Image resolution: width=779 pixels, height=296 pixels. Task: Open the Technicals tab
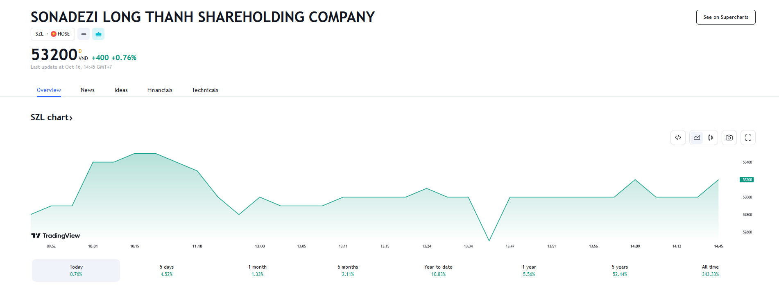(205, 90)
